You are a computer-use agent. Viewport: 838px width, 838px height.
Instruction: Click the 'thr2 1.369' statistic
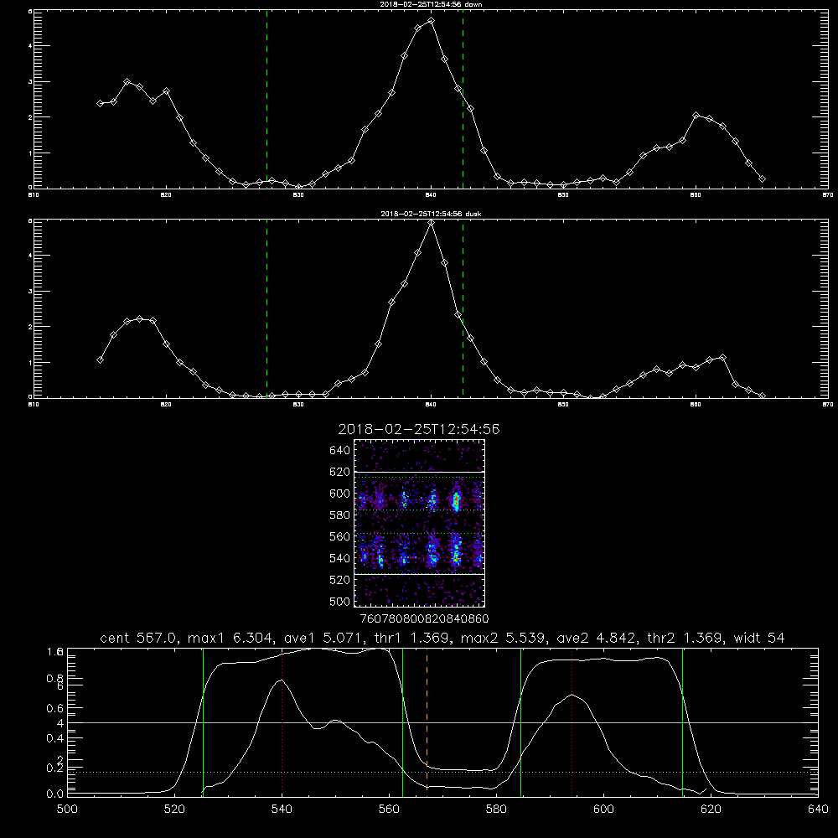(685, 638)
